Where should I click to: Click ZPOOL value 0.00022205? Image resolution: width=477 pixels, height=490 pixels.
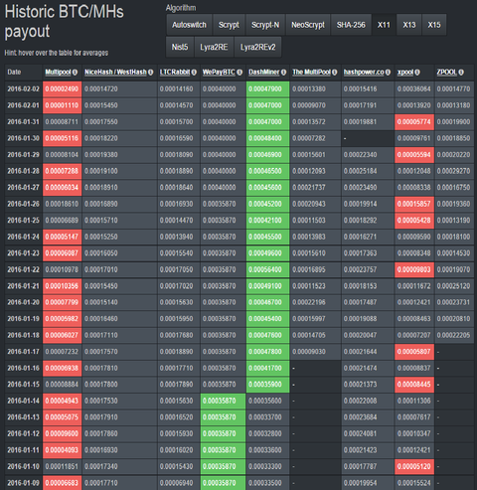coord(453,335)
